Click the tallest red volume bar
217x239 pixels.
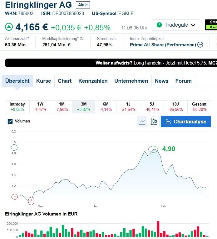(158, 229)
